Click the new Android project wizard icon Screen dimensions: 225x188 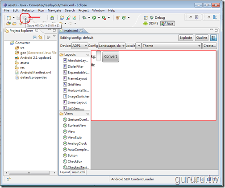[62, 18]
